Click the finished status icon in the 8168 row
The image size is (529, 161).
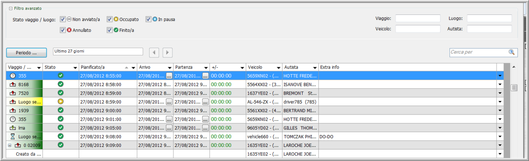pyautogui.click(x=61, y=84)
